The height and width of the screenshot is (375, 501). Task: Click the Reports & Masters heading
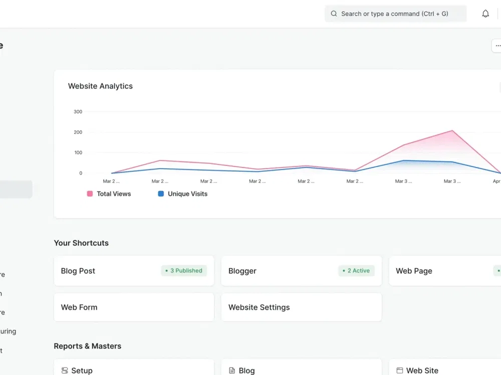88,346
